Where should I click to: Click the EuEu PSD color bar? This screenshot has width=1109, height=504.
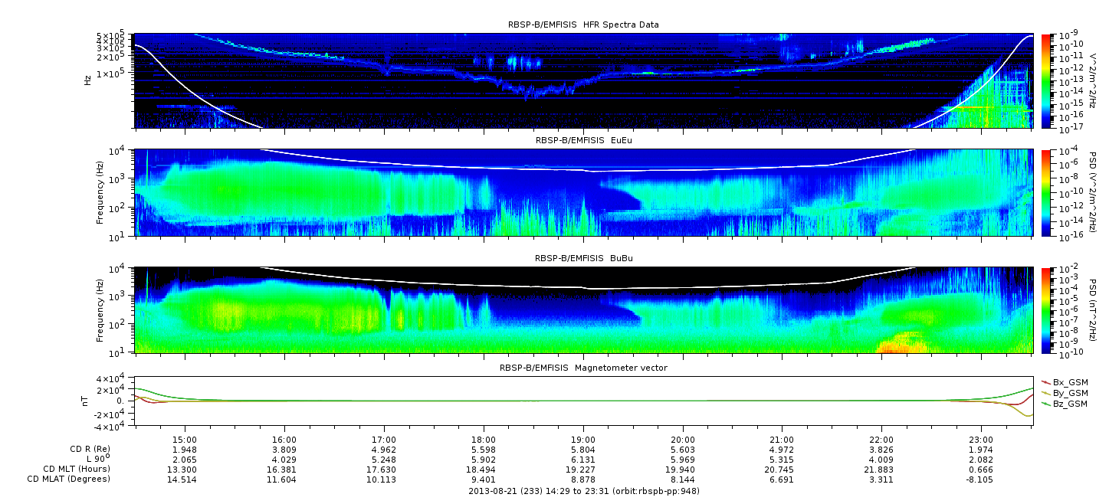pyautogui.click(x=1046, y=192)
